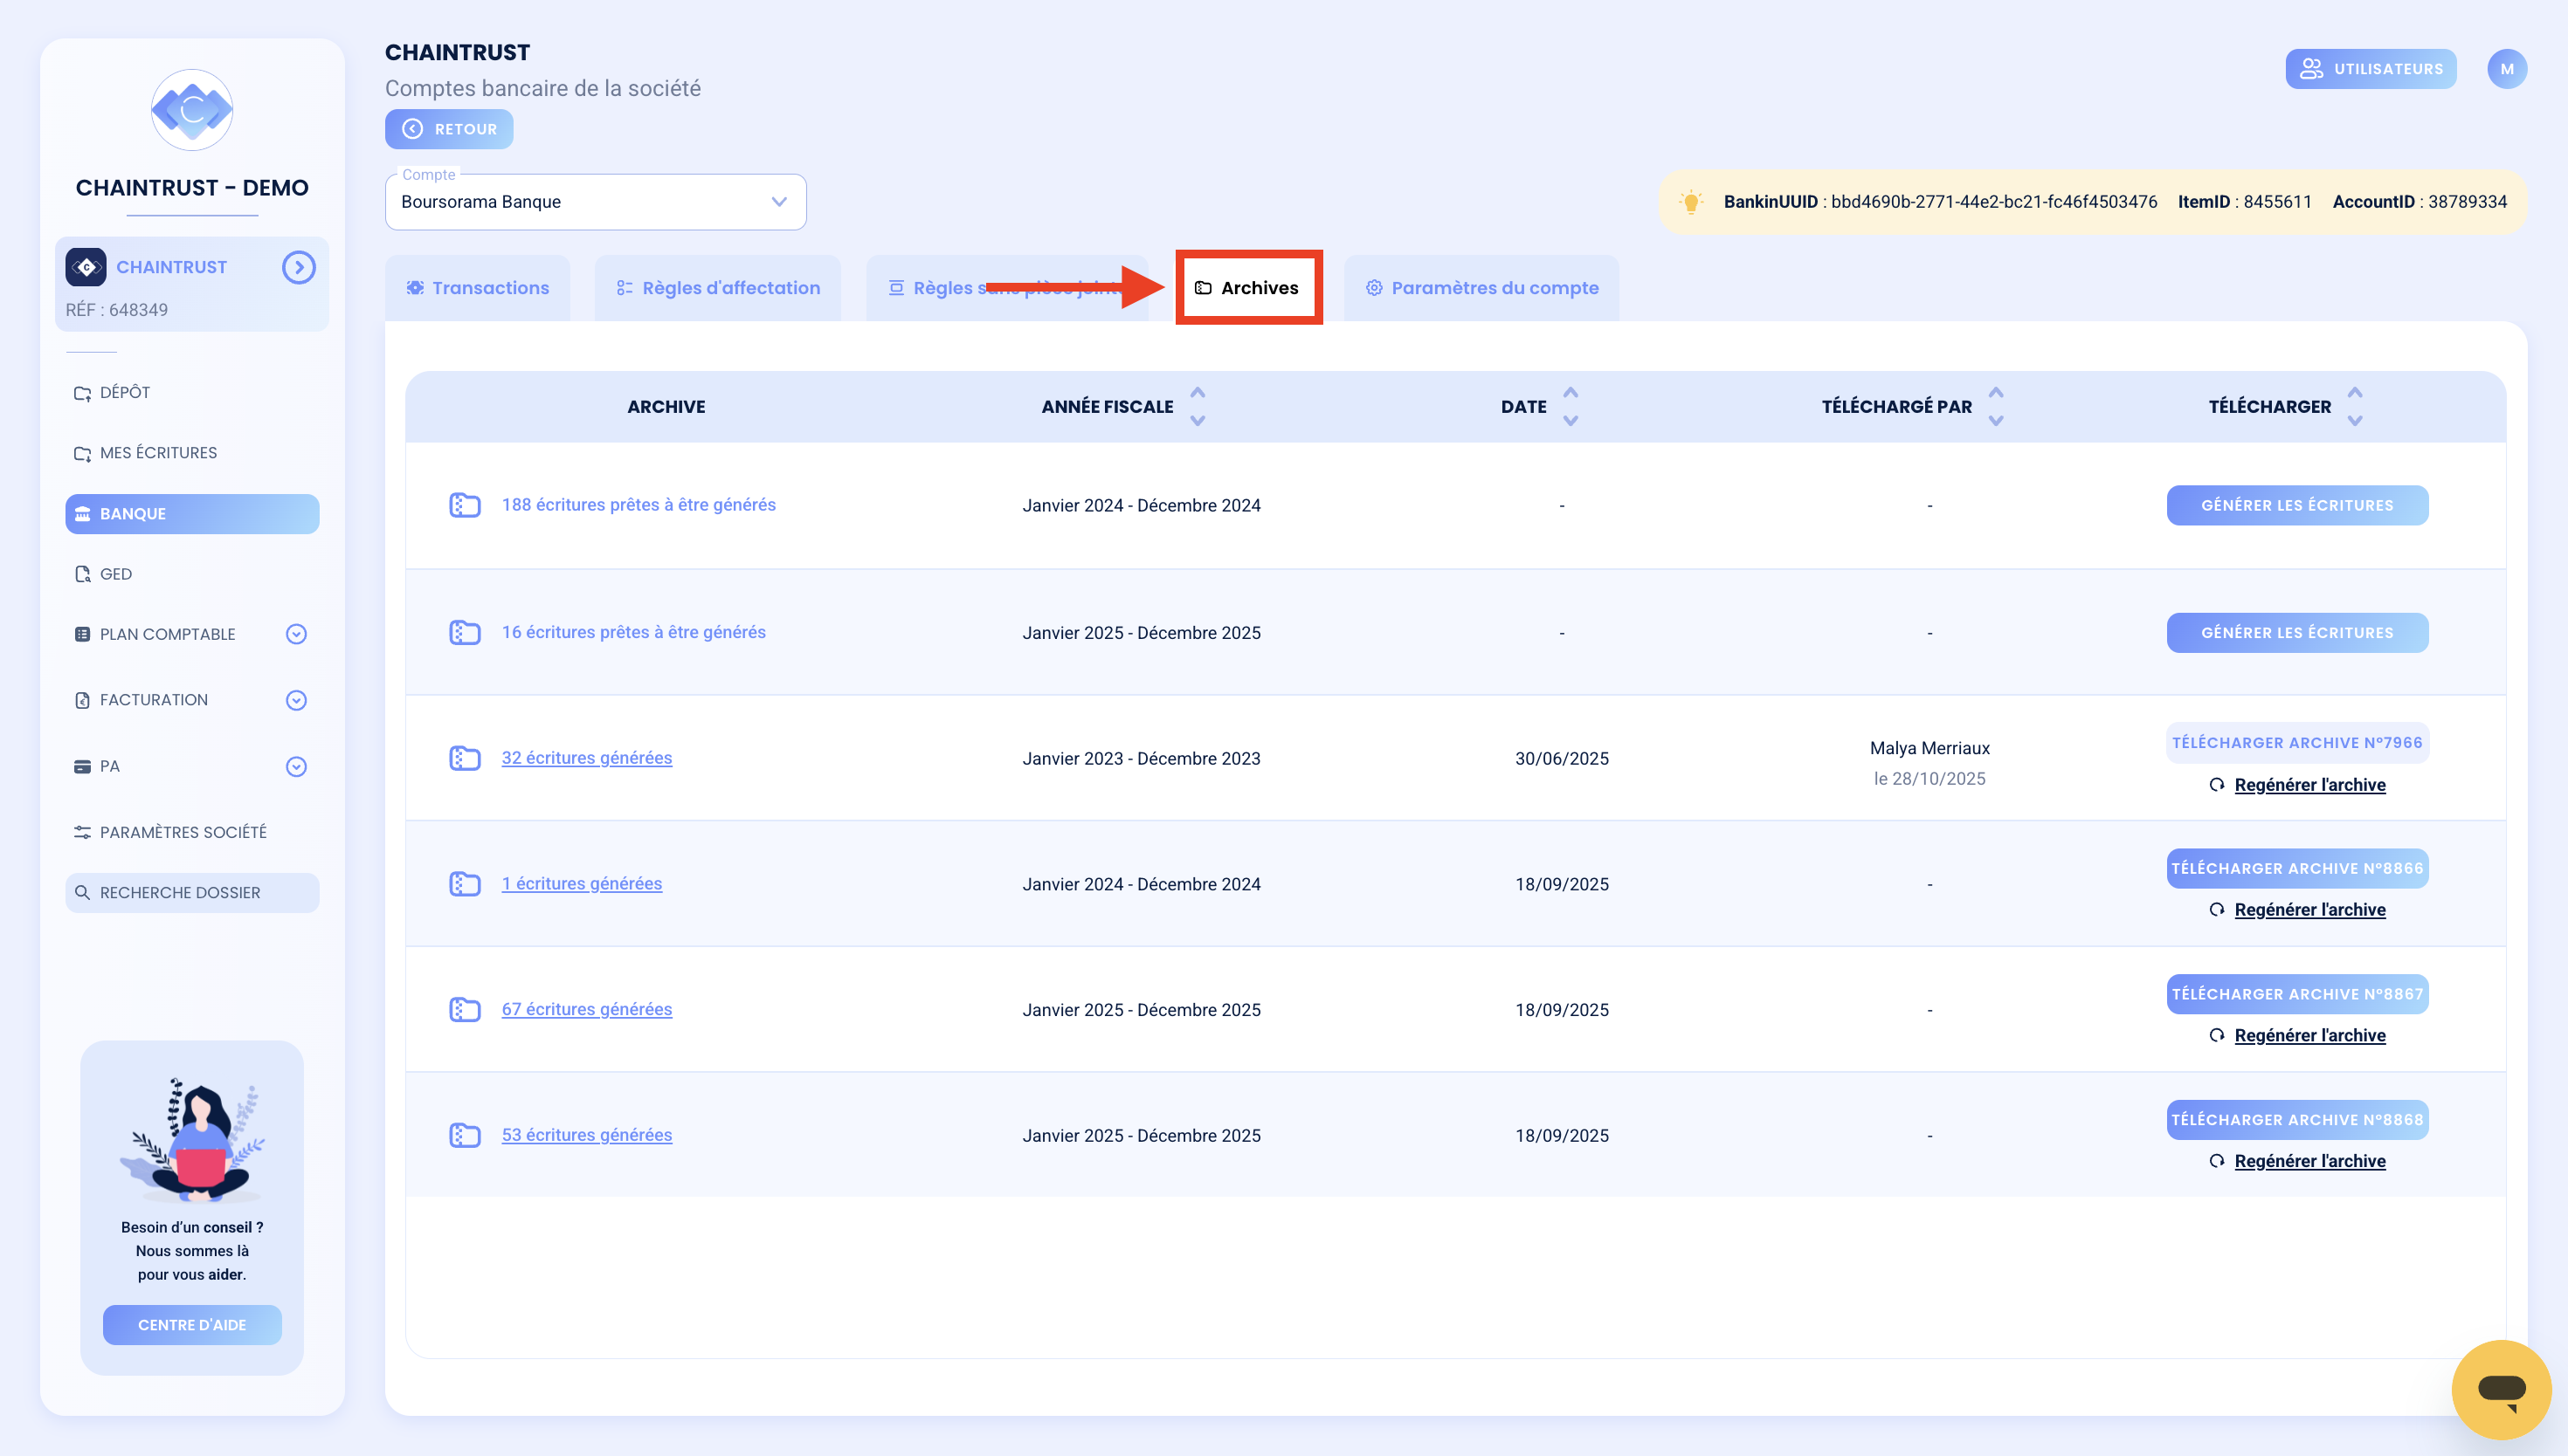Switch to Règles d'affectation tab

(x=717, y=288)
